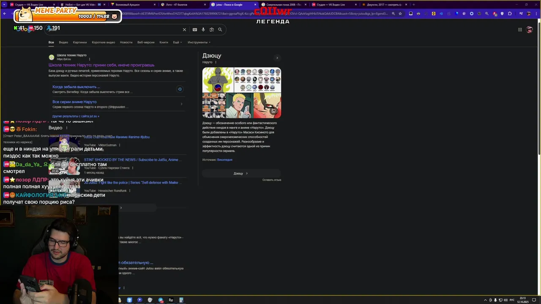Click 'Оставить отзыв' feedback link
Screen dimensions: 541x304
[x=271, y=180]
